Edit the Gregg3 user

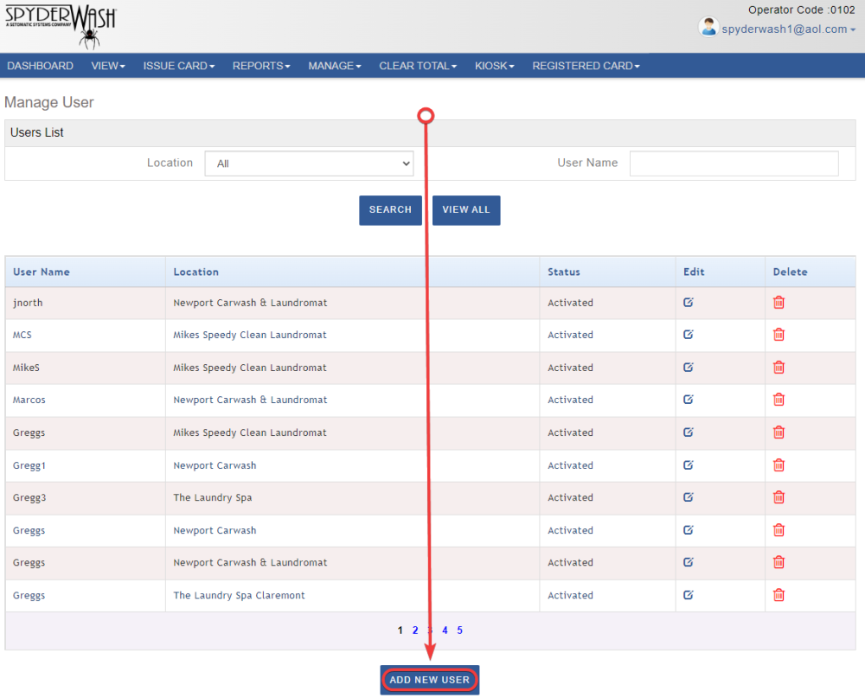point(688,497)
